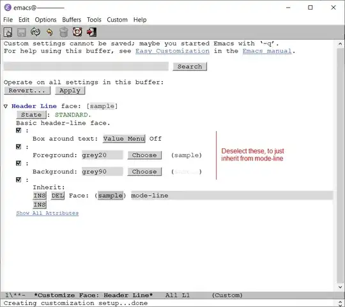345x307 pixels.
Task: Click the Search button
Action: 190,67
